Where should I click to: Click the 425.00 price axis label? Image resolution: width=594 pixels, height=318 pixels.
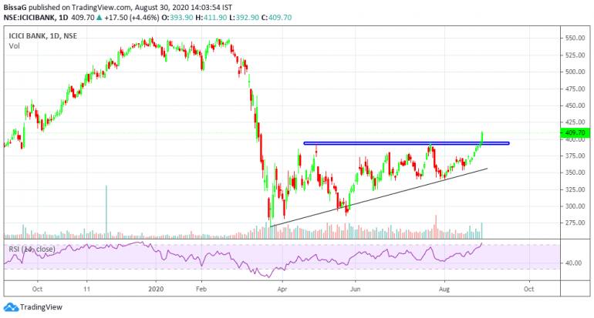point(575,122)
